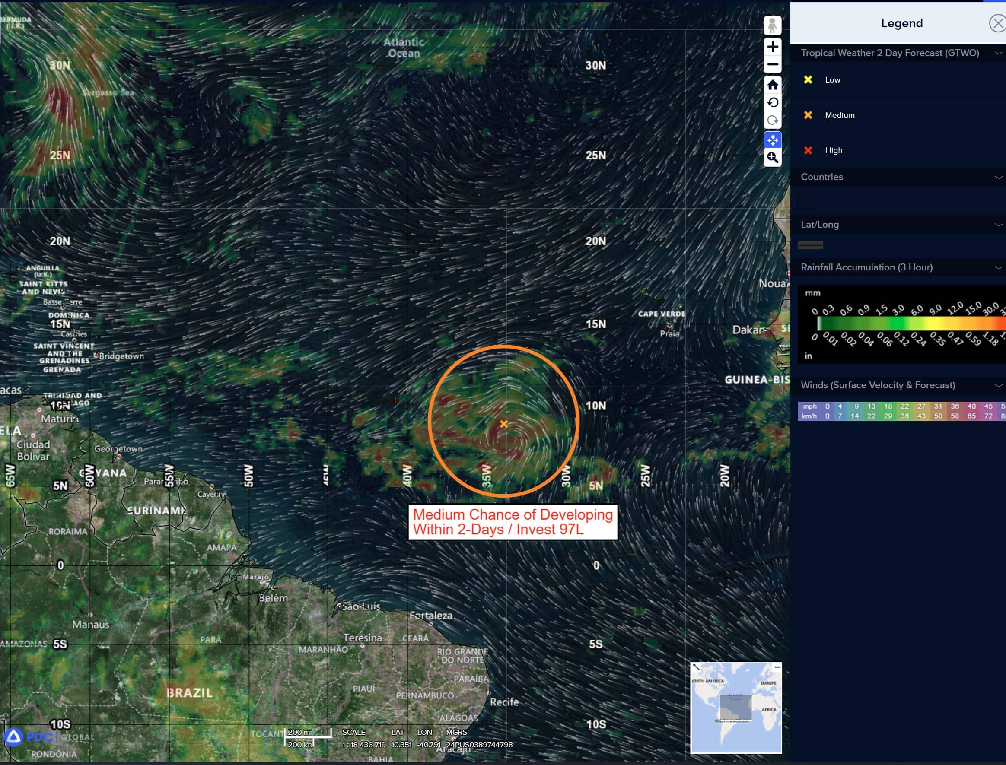
Task: Expand overview map with diagonal arrow
Action: [696, 667]
